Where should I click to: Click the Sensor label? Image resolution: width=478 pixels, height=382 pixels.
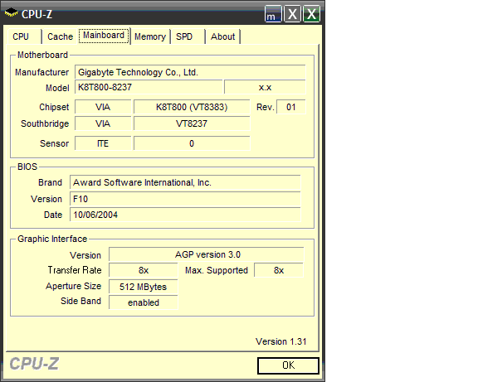click(54, 143)
